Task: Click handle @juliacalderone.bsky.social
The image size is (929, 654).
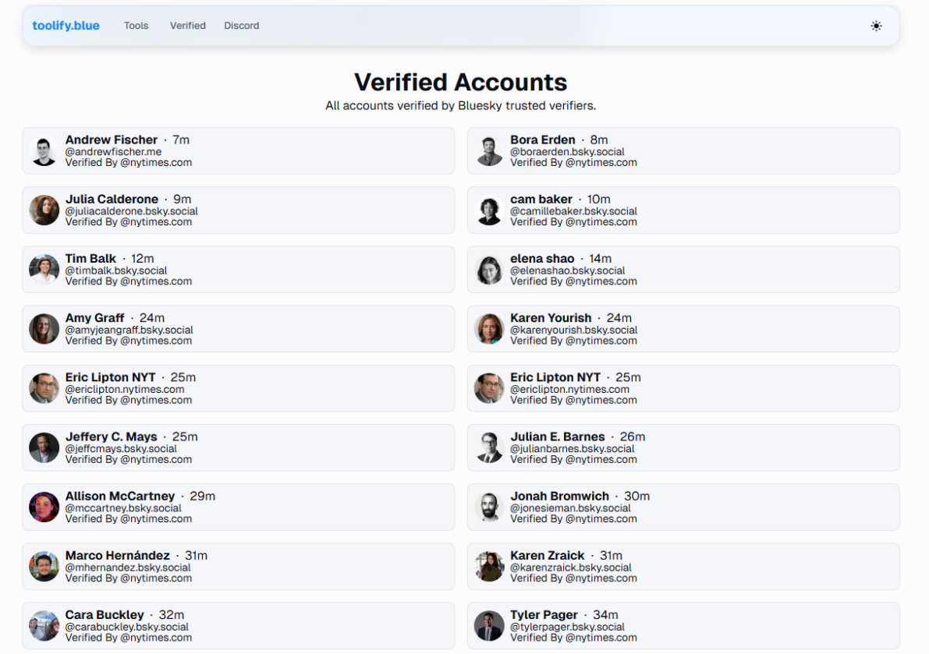Action: tap(132, 211)
